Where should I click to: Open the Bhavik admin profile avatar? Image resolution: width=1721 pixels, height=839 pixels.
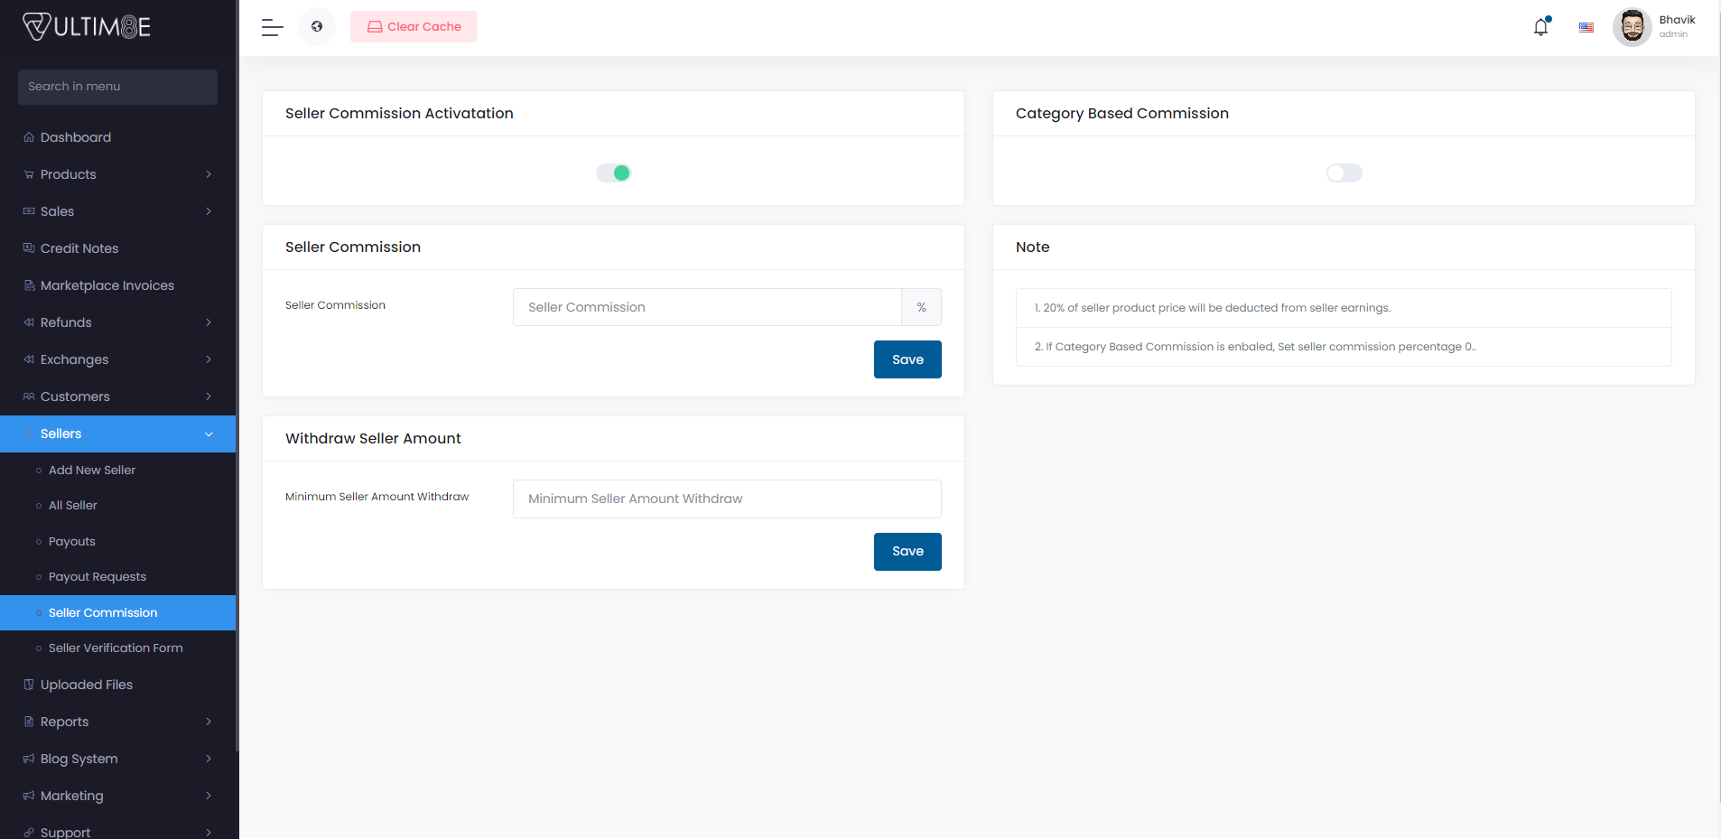point(1632,27)
